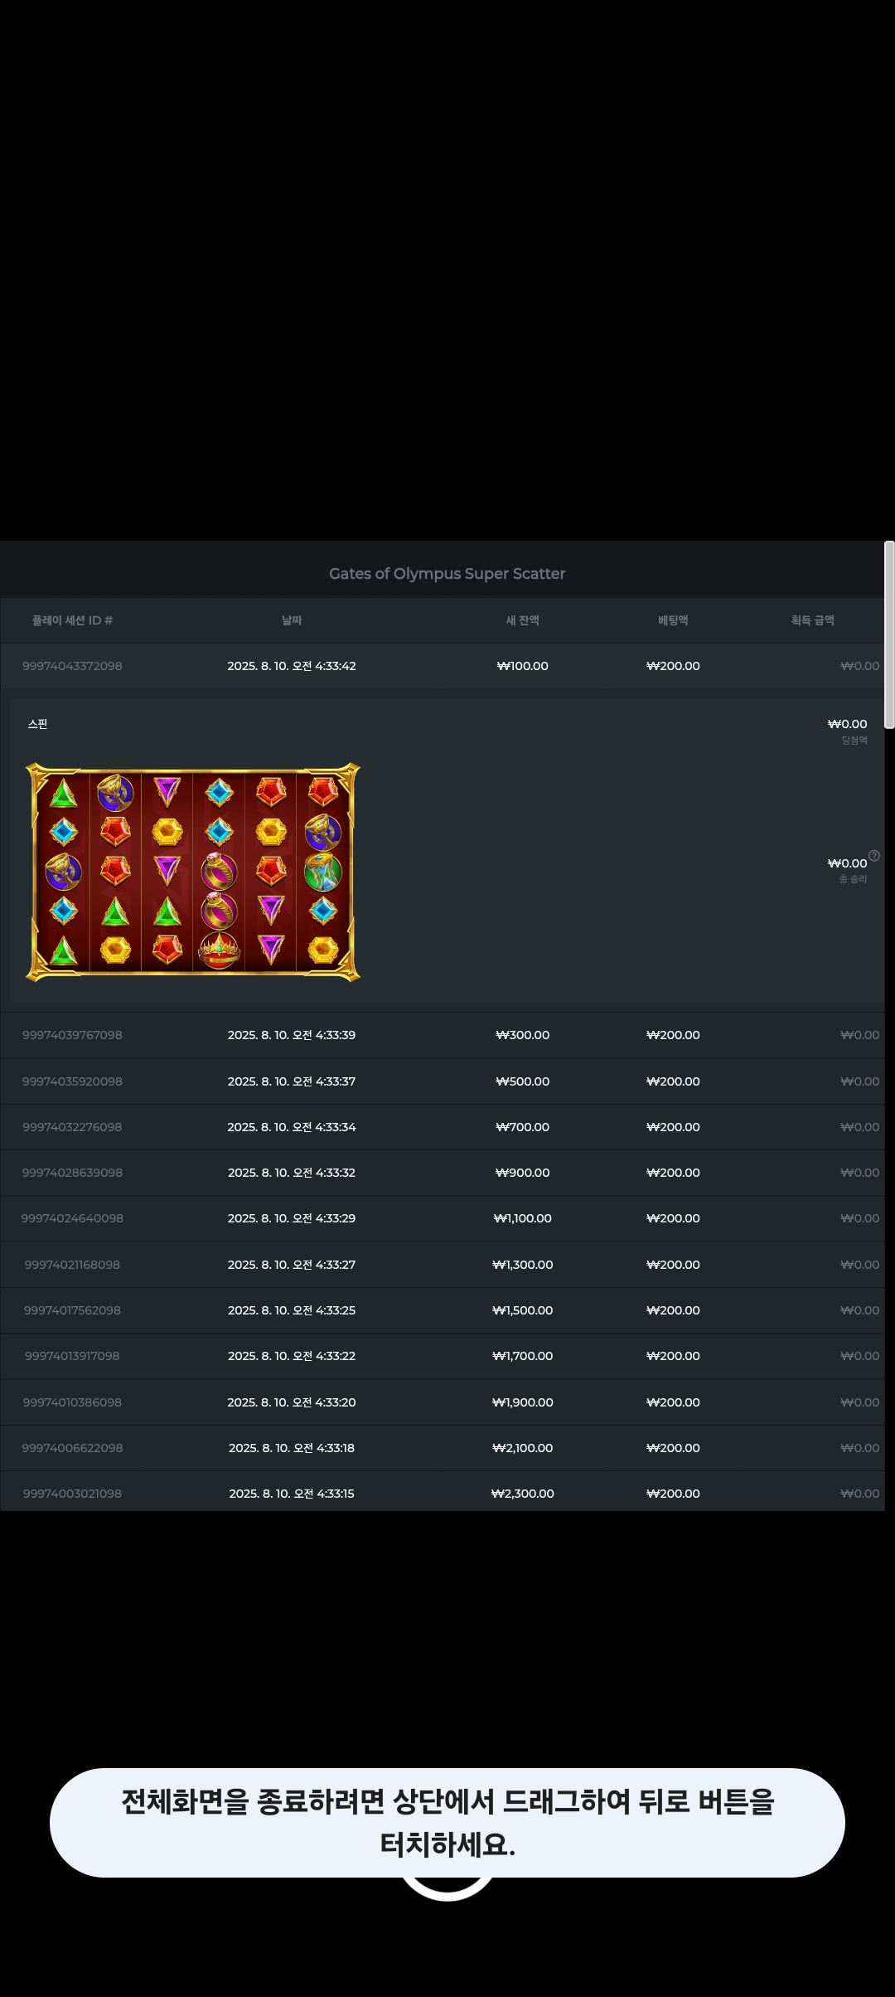Click the new balance ₩300.00 cell
The width and height of the screenshot is (895, 1997).
coord(523,1035)
